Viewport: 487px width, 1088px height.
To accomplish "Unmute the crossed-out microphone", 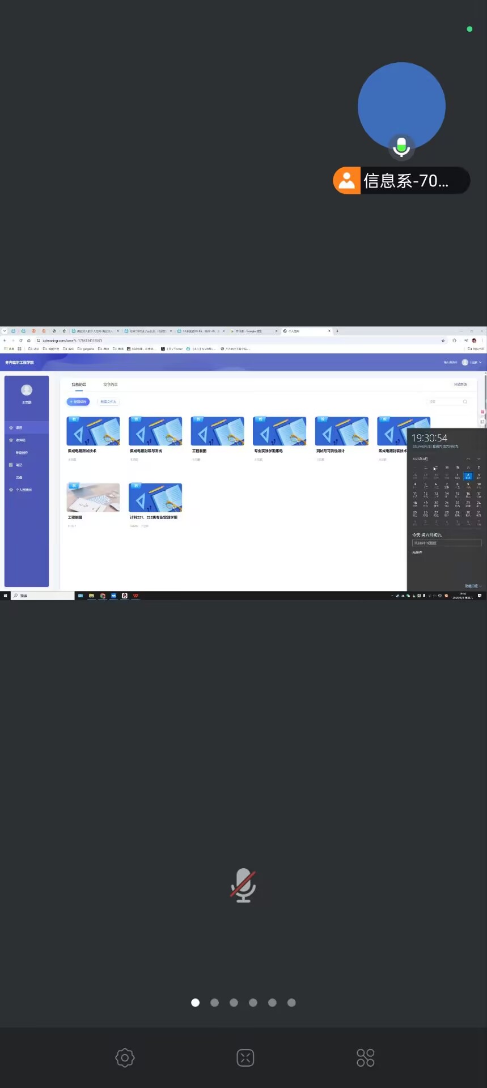I will pyautogui.click(x=243, y=885).
